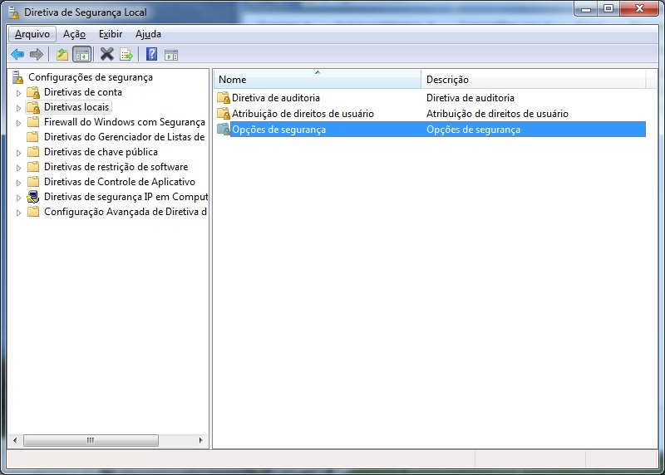Expand Diretivas de segurança IP node
Image resolution: width=665 pixels, height=475 pixels.
(x=18, y=198)
